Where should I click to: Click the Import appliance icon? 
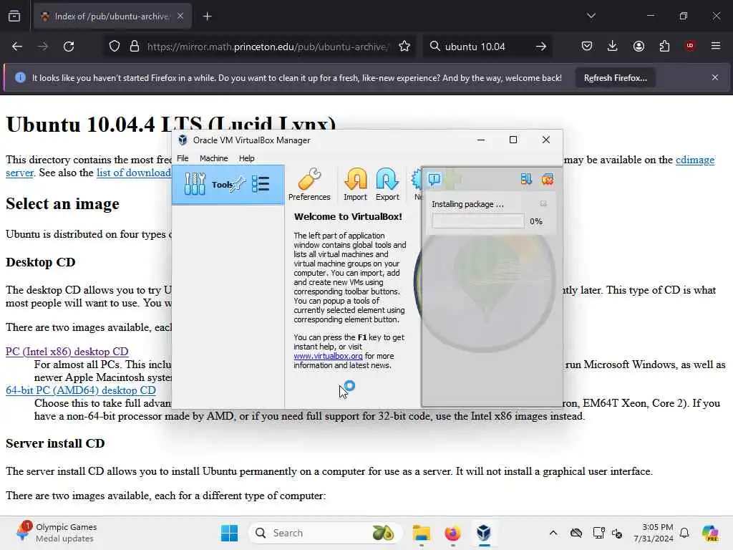[x=355, y=184]
